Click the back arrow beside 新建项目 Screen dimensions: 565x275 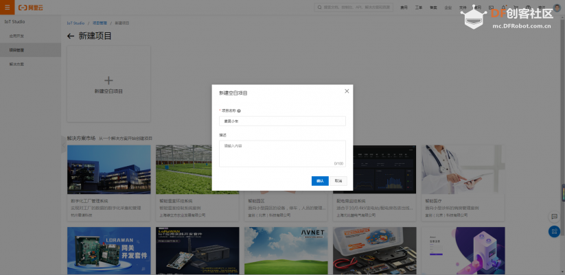click(x=71, y=36)
